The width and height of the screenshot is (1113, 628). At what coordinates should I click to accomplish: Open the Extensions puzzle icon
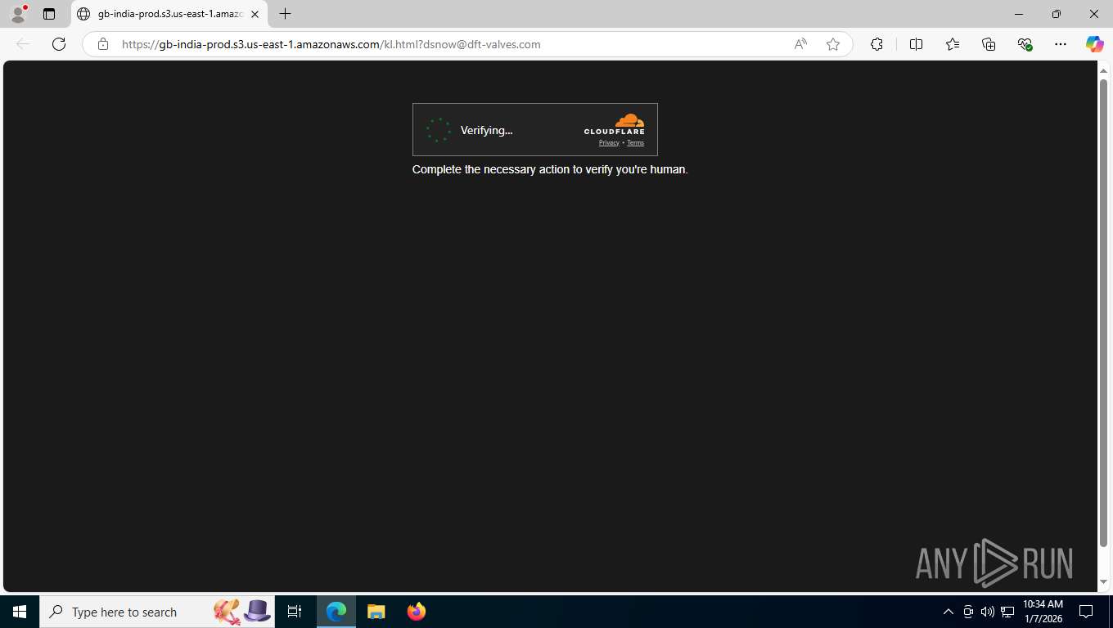(876, 44)
